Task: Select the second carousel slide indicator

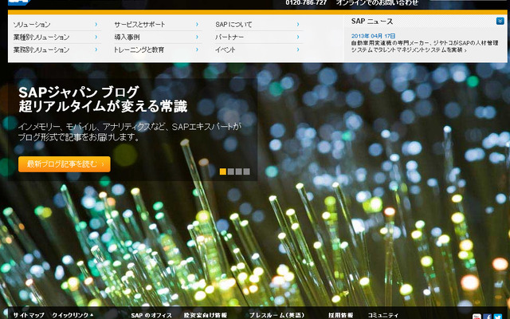Action: click(x=230, y=171)
